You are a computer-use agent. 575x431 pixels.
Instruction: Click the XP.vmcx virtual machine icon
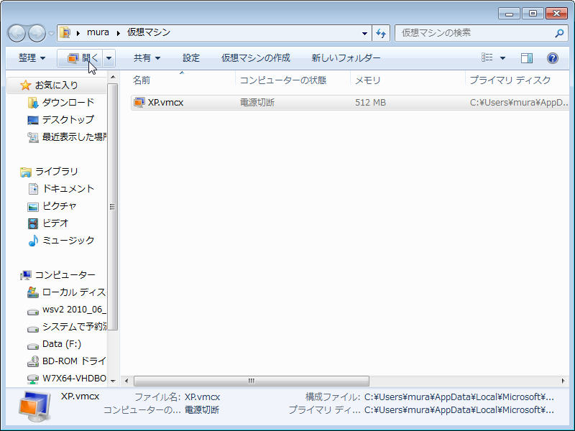pyautogui.click(x=139, y=103)
